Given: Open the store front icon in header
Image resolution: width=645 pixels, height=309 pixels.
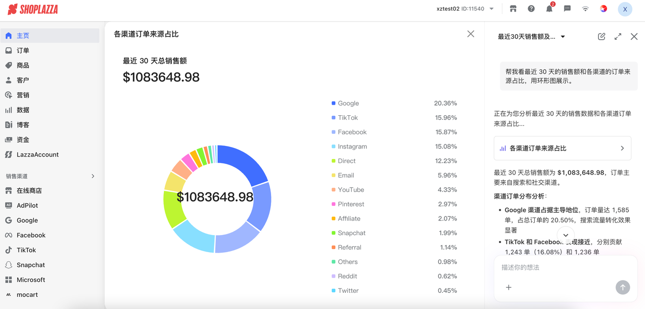Looking at the screenshot, I should pos(513,9).
